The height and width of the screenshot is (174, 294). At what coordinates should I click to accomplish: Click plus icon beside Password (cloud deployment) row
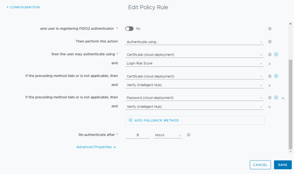(276, 97)
